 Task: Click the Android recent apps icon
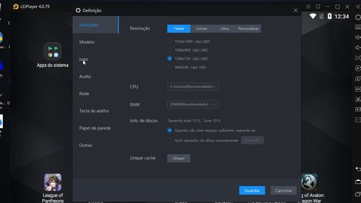click(x=358, y=194)
